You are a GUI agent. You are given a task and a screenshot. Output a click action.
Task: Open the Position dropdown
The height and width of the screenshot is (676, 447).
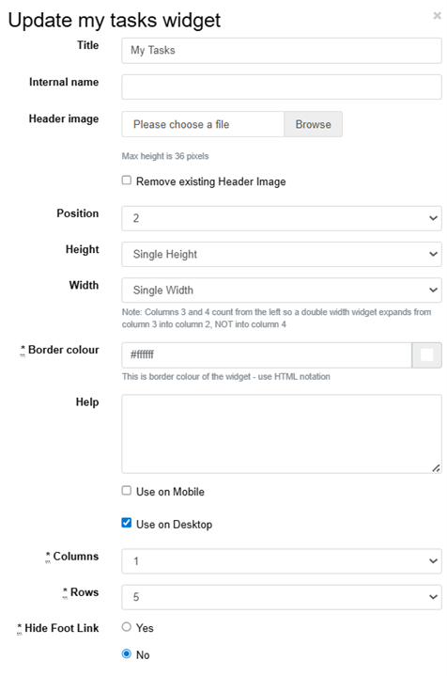point(281,218)
